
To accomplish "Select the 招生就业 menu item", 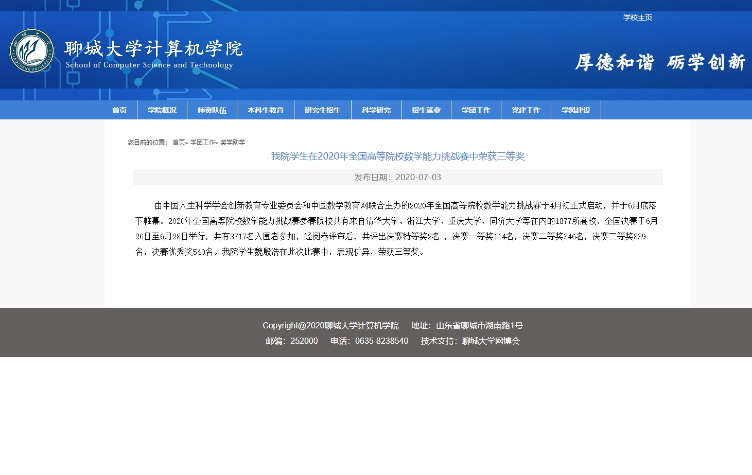I will (426, 110).
